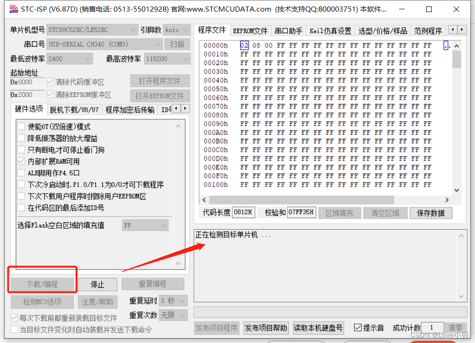Toggle 只有断电才可停止看门狗 checkbox

click(21, 149)
